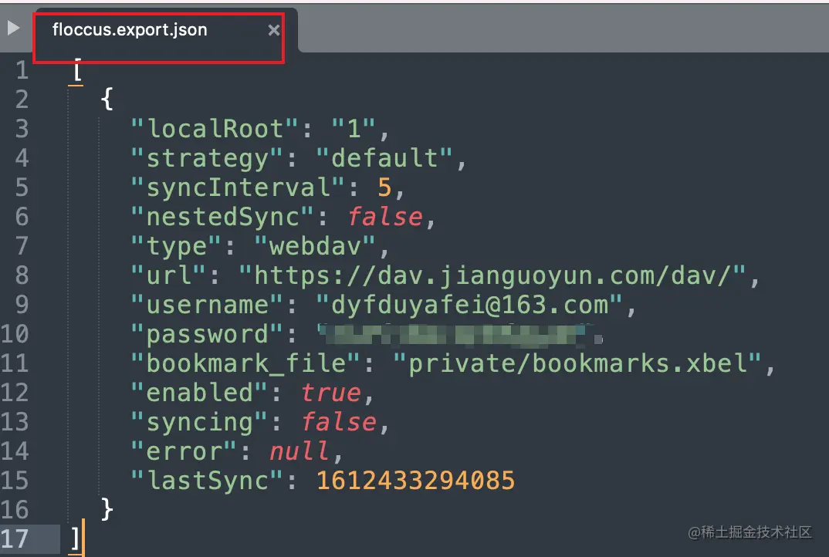Click the dyfduyafei@163.com value
The image size is (829, 557).
tap(469, 305)
